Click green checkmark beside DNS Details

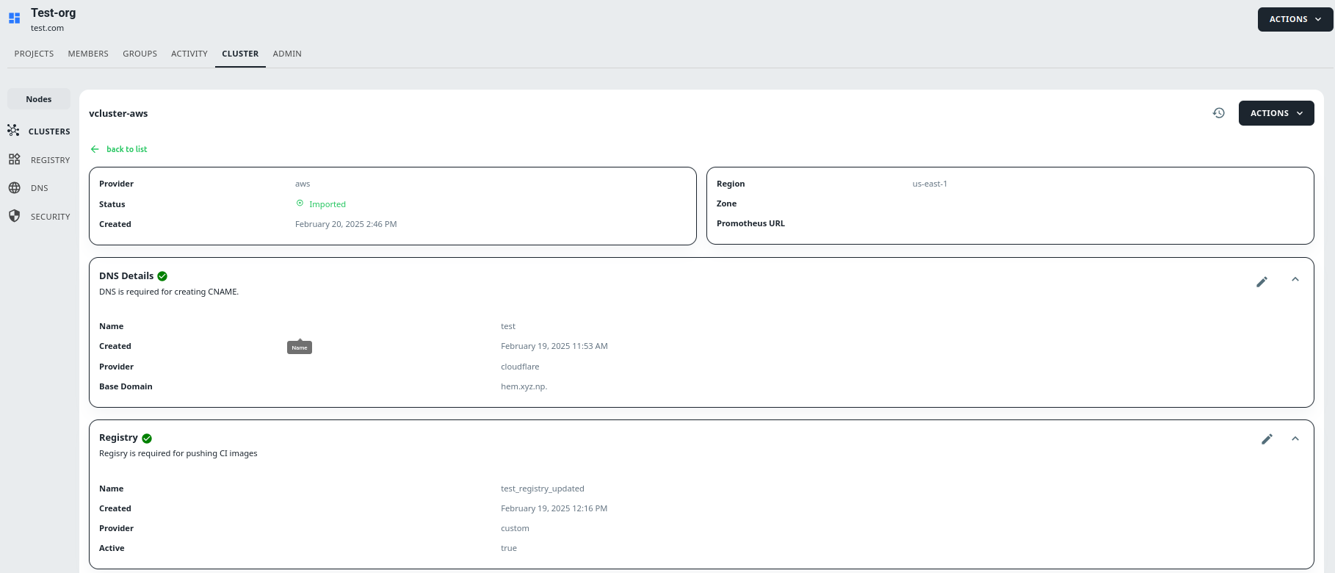pyautogui.click(x=162, y=276)
